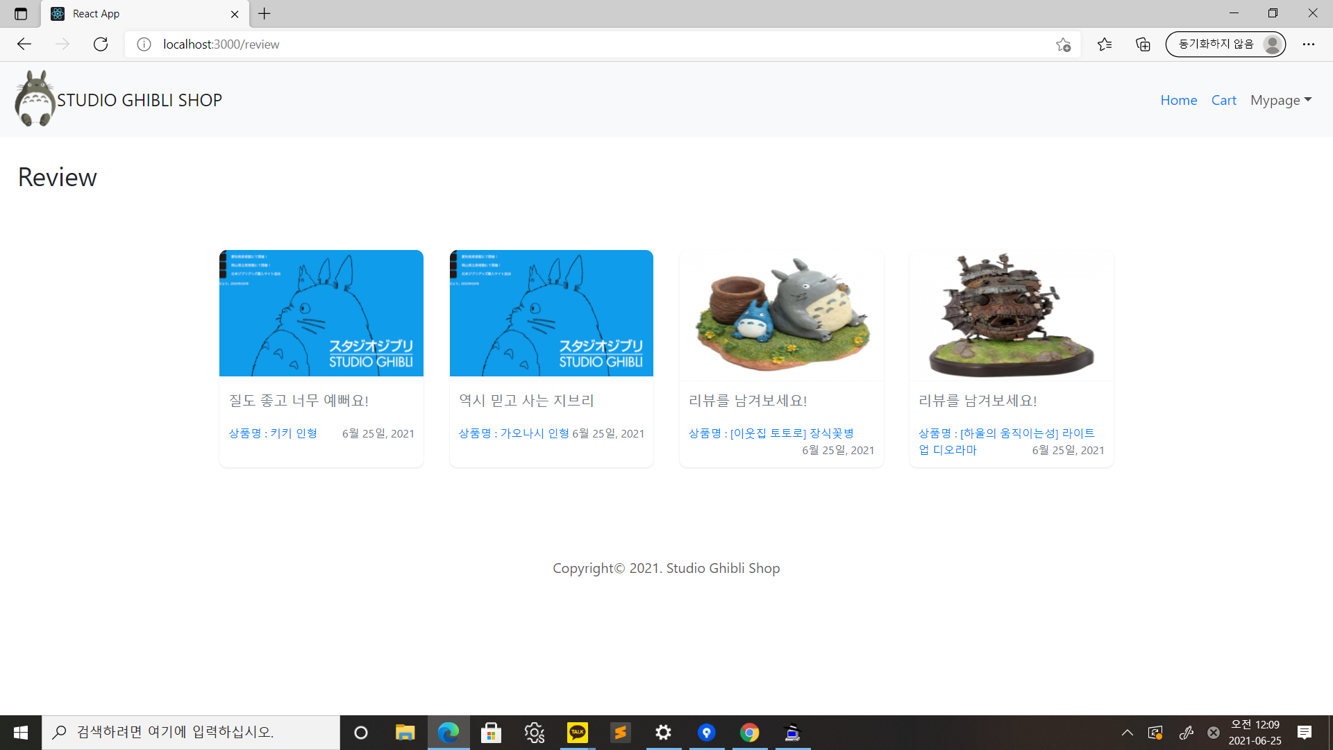The width and height of the screenshot is (1333, 750).
Task: Open Microsoft Store from the taskbar
Action: (x=491, y=732)
